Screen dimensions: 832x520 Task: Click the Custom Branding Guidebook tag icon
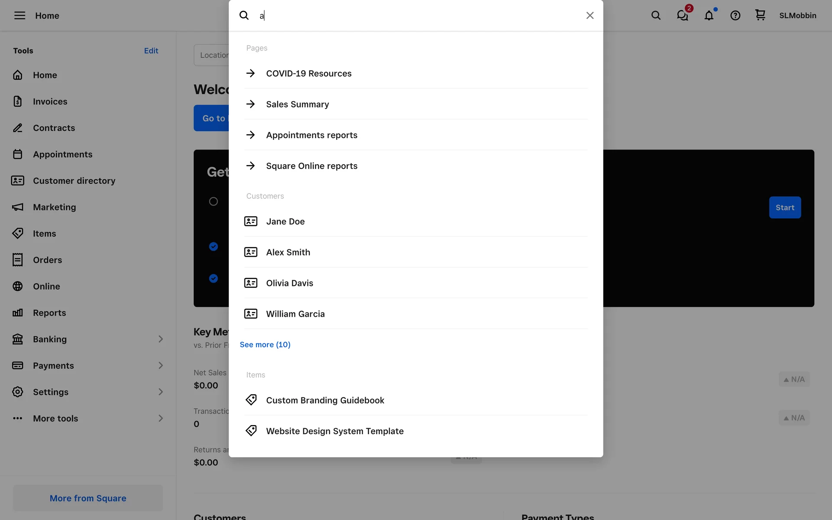(251, 400)
